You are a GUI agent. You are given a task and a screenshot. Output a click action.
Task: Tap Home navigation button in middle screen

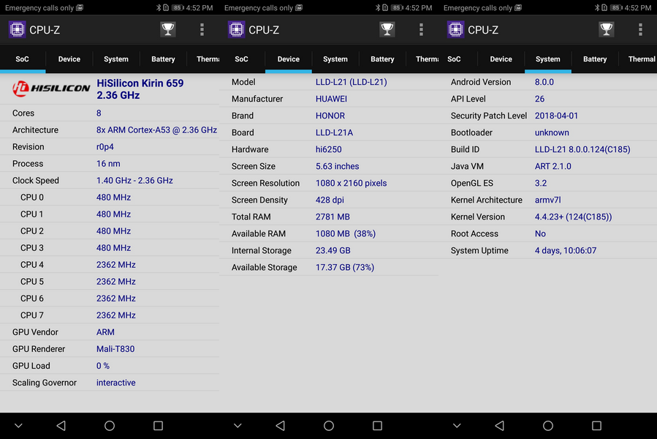[x=329, y=426]
